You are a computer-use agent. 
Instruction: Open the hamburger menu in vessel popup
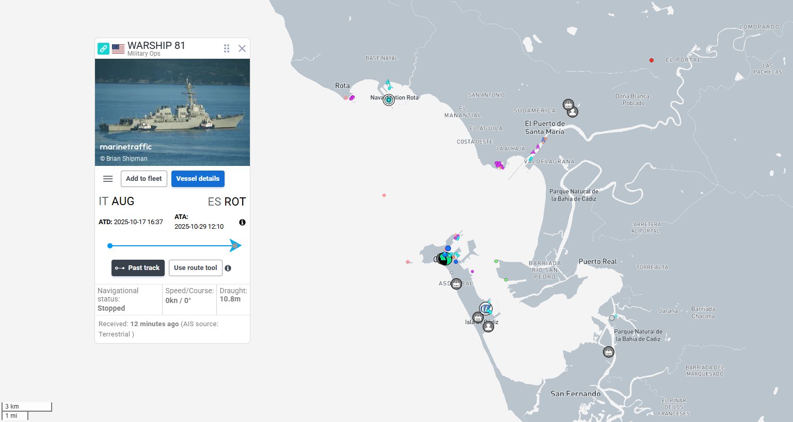tap(108, 179)
